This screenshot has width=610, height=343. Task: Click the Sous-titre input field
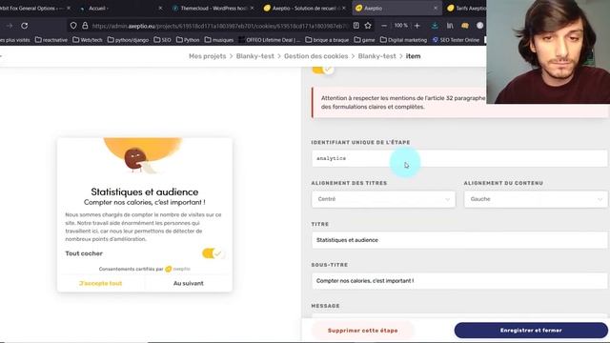pyautogui.click(x=459, y=281)
